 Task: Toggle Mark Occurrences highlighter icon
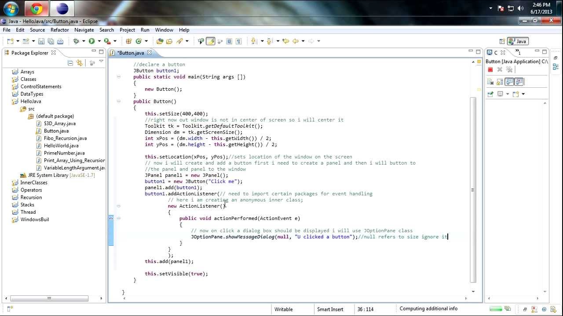pyautogui.click(x=210, y=41)
